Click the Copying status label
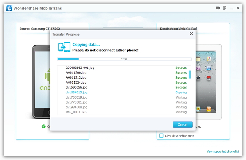Viewport: 246px width, 160px height. click(x=181, y=92)
